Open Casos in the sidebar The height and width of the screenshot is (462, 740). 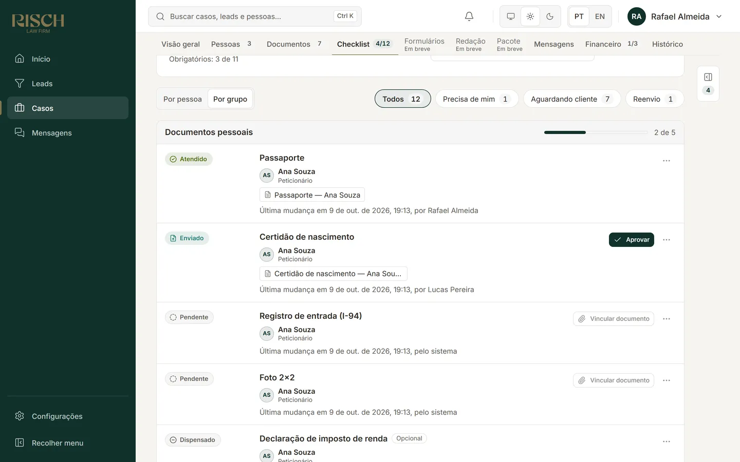(x=68, y=108)
